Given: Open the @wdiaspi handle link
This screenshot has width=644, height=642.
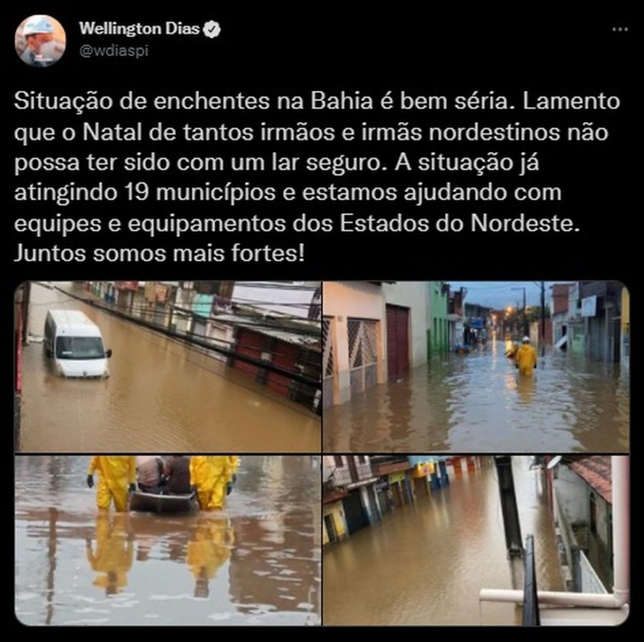Looking at the screenshot, I should 114,51.
